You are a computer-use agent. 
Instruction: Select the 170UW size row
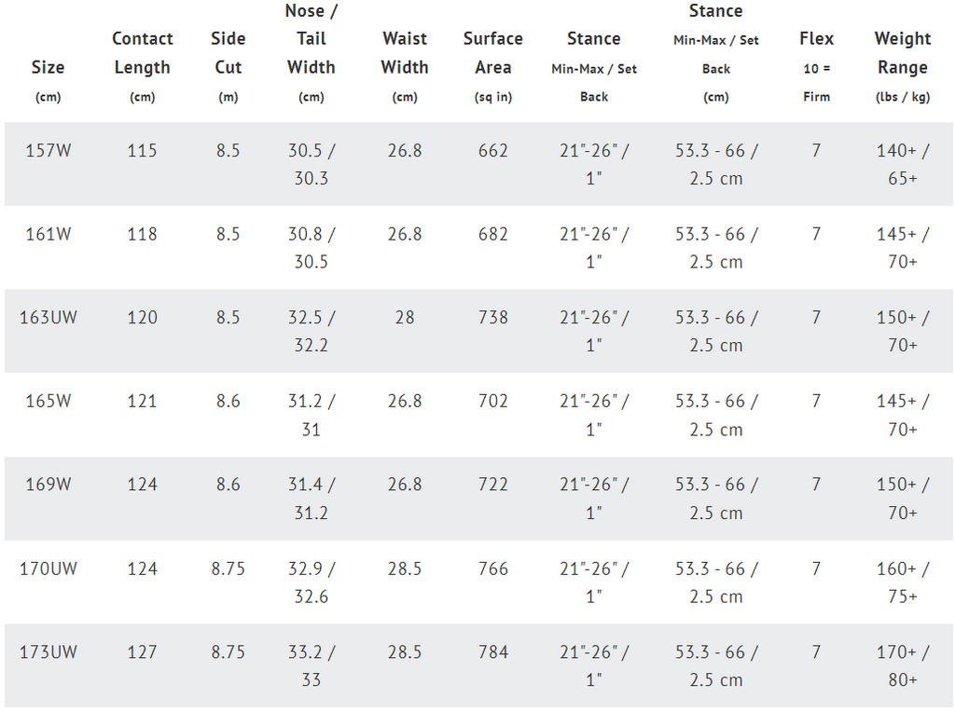pos(478,582)
